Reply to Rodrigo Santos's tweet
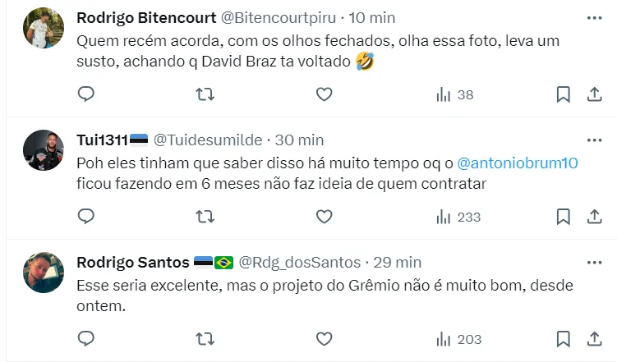Image resolution: width=617 pixels, height=362 pixels. coord(86,338)
